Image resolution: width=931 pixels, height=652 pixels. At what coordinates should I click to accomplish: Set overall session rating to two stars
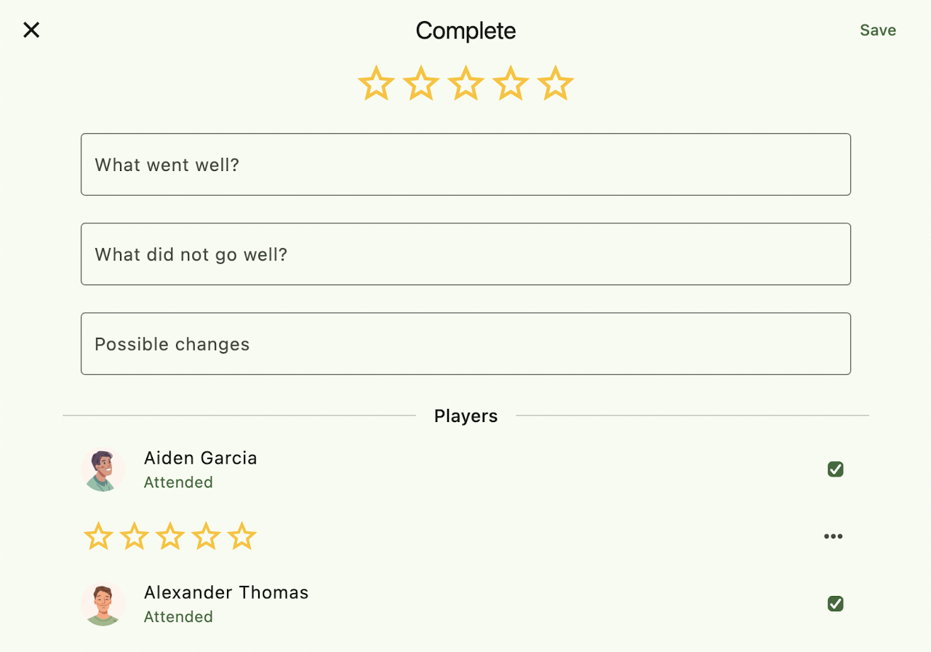[x=421, y=84]
